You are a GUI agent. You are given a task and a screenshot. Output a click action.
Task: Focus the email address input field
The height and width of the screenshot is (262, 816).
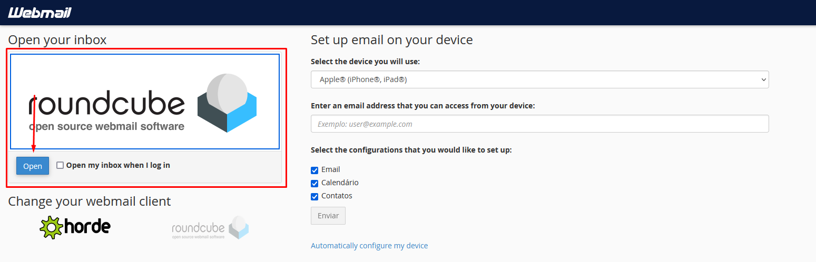539,124
